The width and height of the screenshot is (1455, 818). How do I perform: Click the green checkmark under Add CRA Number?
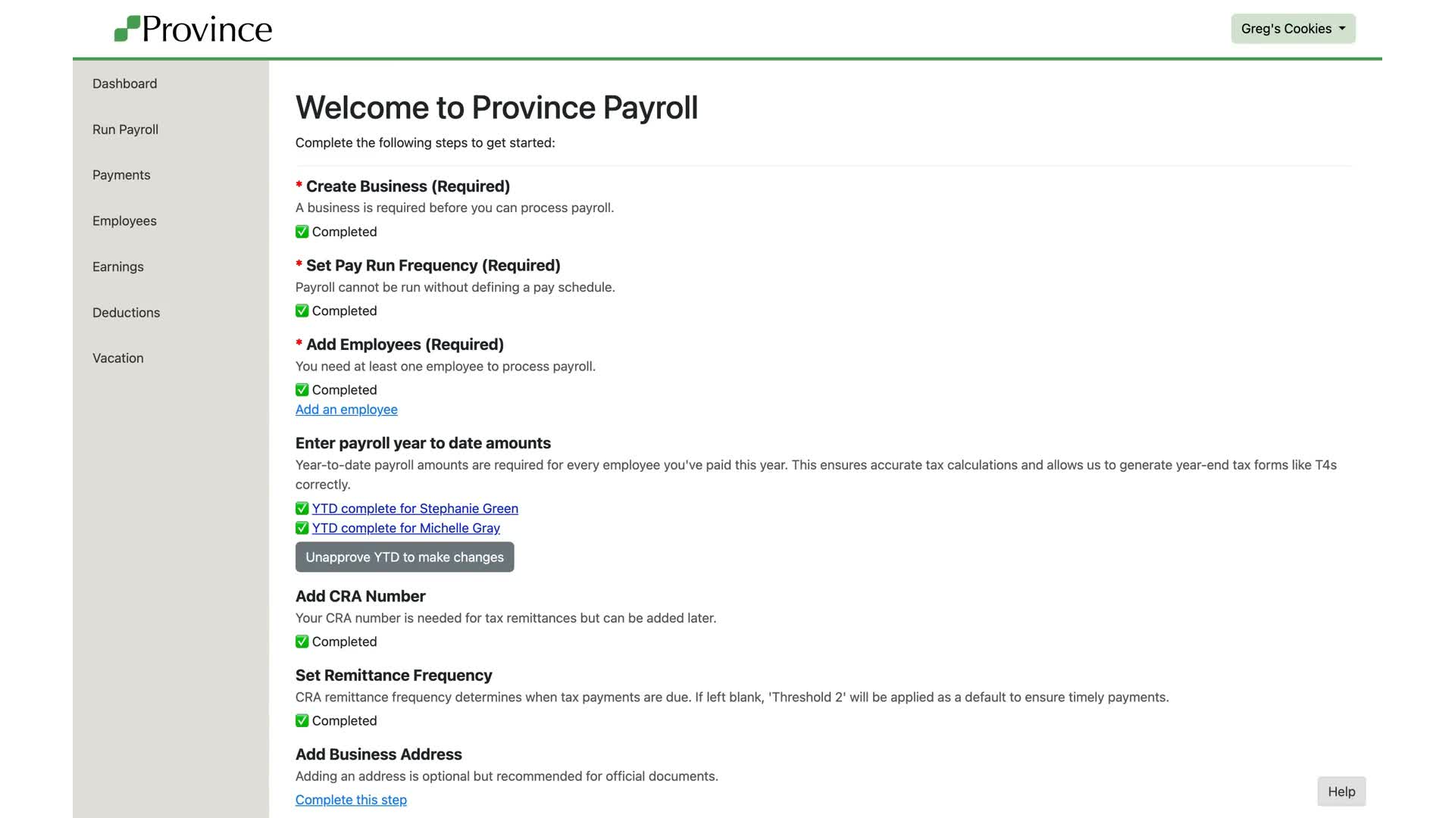(302, 642)
